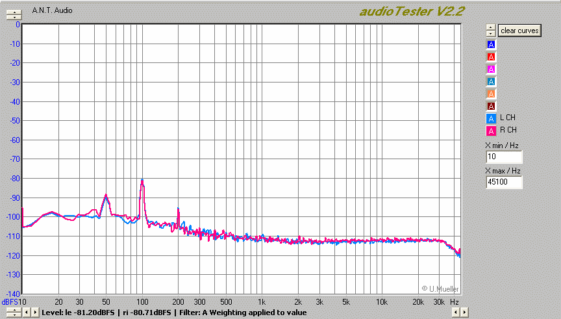
Task: Click the Level le -81.20dBFS status text
Action: point(78,313)
